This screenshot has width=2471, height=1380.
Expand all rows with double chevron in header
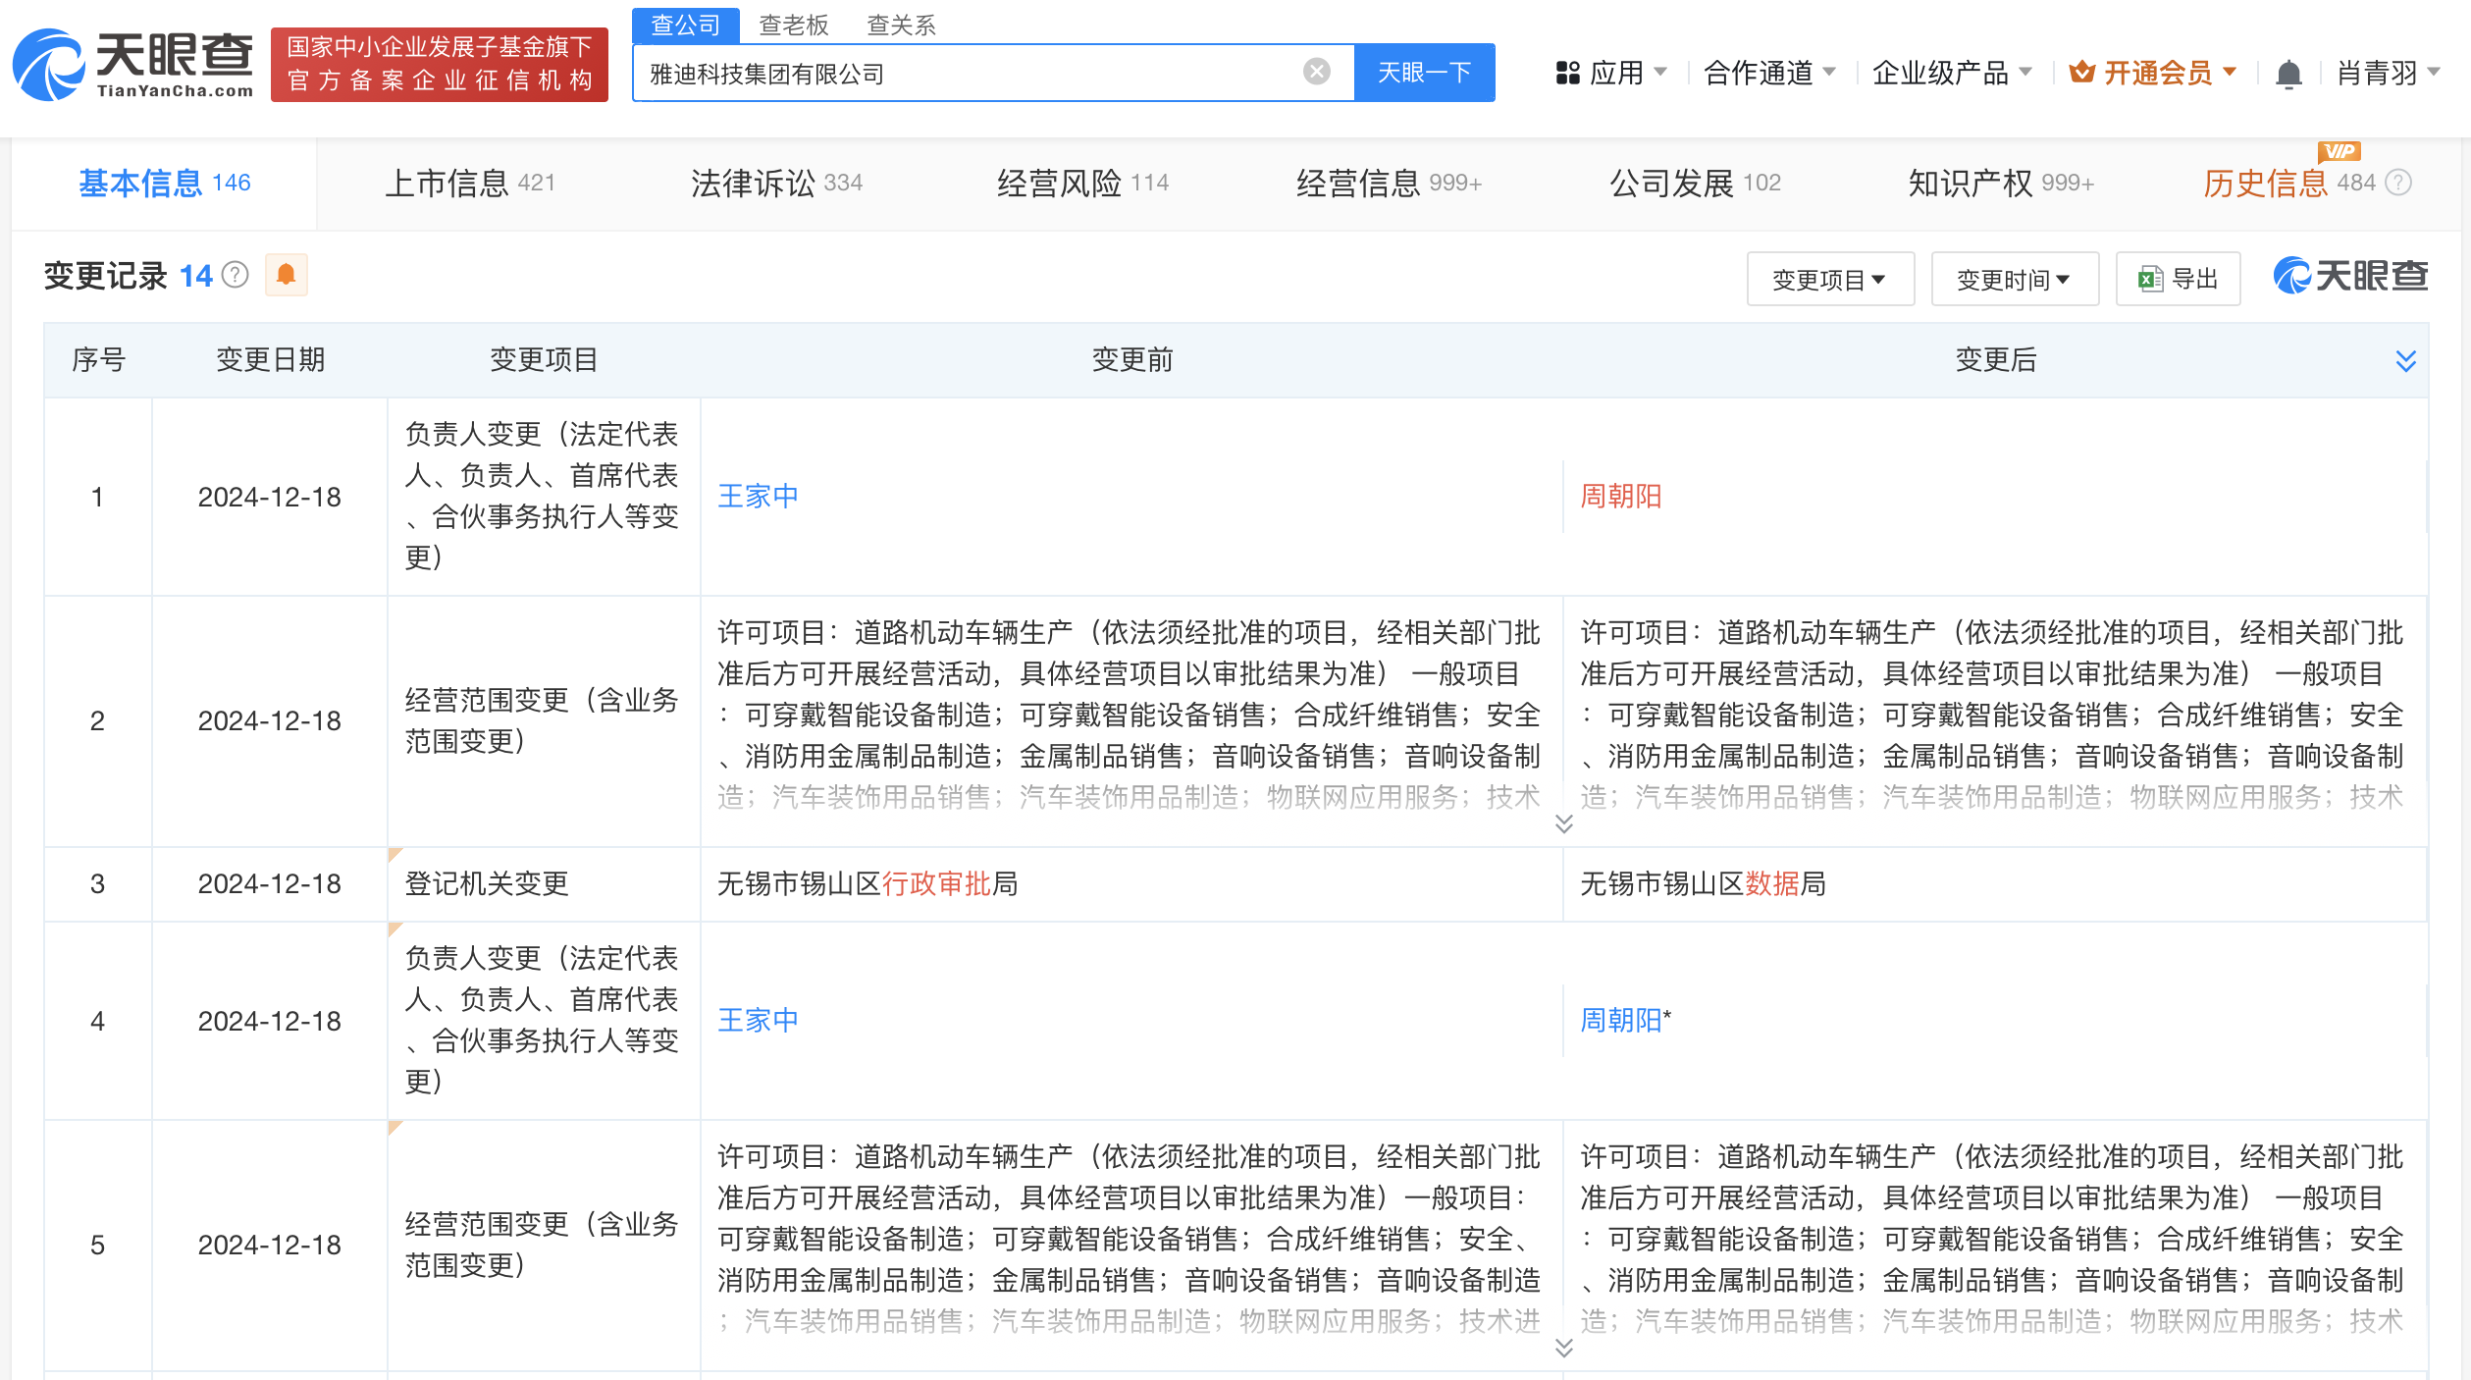tap(2405, 360)
